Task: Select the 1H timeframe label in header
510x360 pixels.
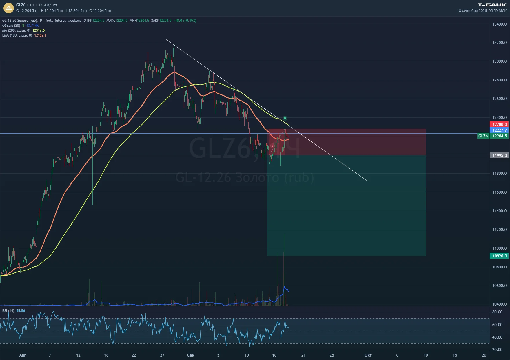Action: pos(32,5)
